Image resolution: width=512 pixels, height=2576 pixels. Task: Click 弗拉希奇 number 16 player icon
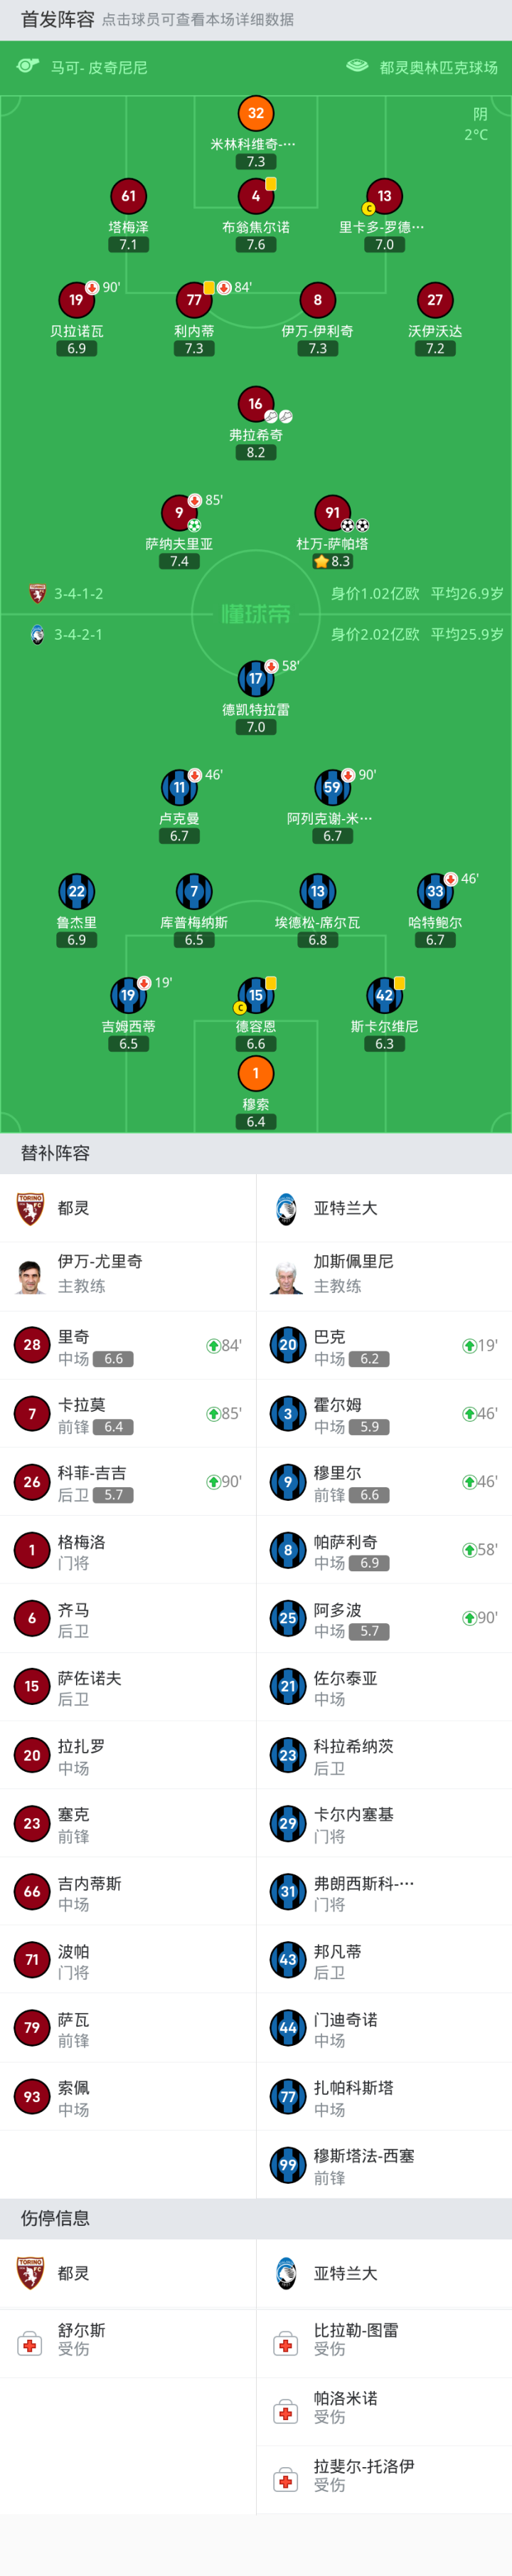(256, 404)
